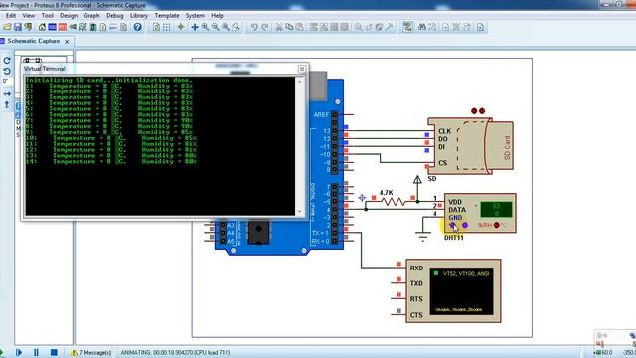This screenshot has width=636, height=358.
Task: Open the PCB Layout toolbar icon
Action: (62, 27)
